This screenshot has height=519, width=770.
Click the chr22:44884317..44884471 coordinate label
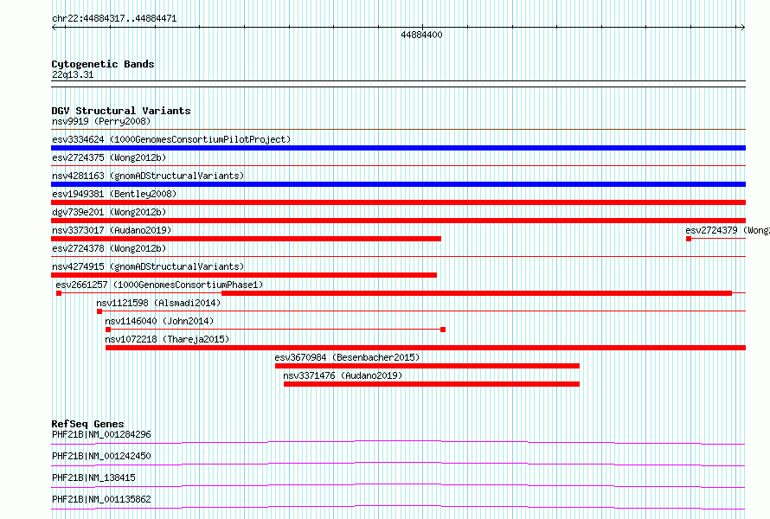(x=114, y=19)
